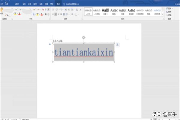Select the bold AaBl Heading 1 style
Viewport: 180px width, 120px height.
tap(105, 11)
